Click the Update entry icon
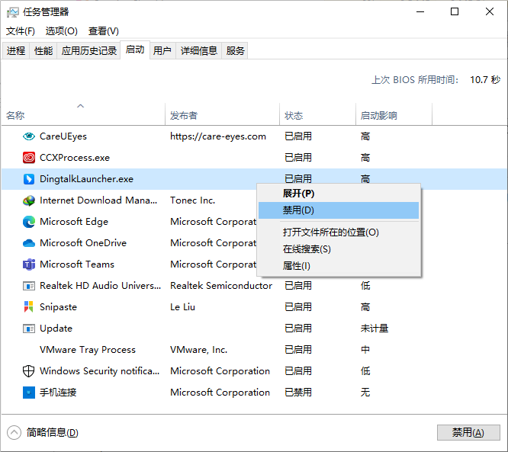This screenshot has width=508, height=452. coord(29,329)
